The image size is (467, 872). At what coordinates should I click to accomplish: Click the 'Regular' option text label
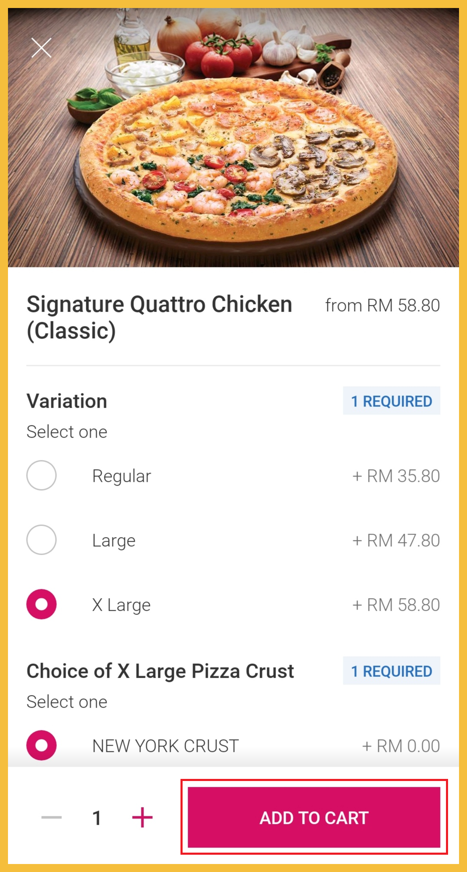click(x=121, y=476)
